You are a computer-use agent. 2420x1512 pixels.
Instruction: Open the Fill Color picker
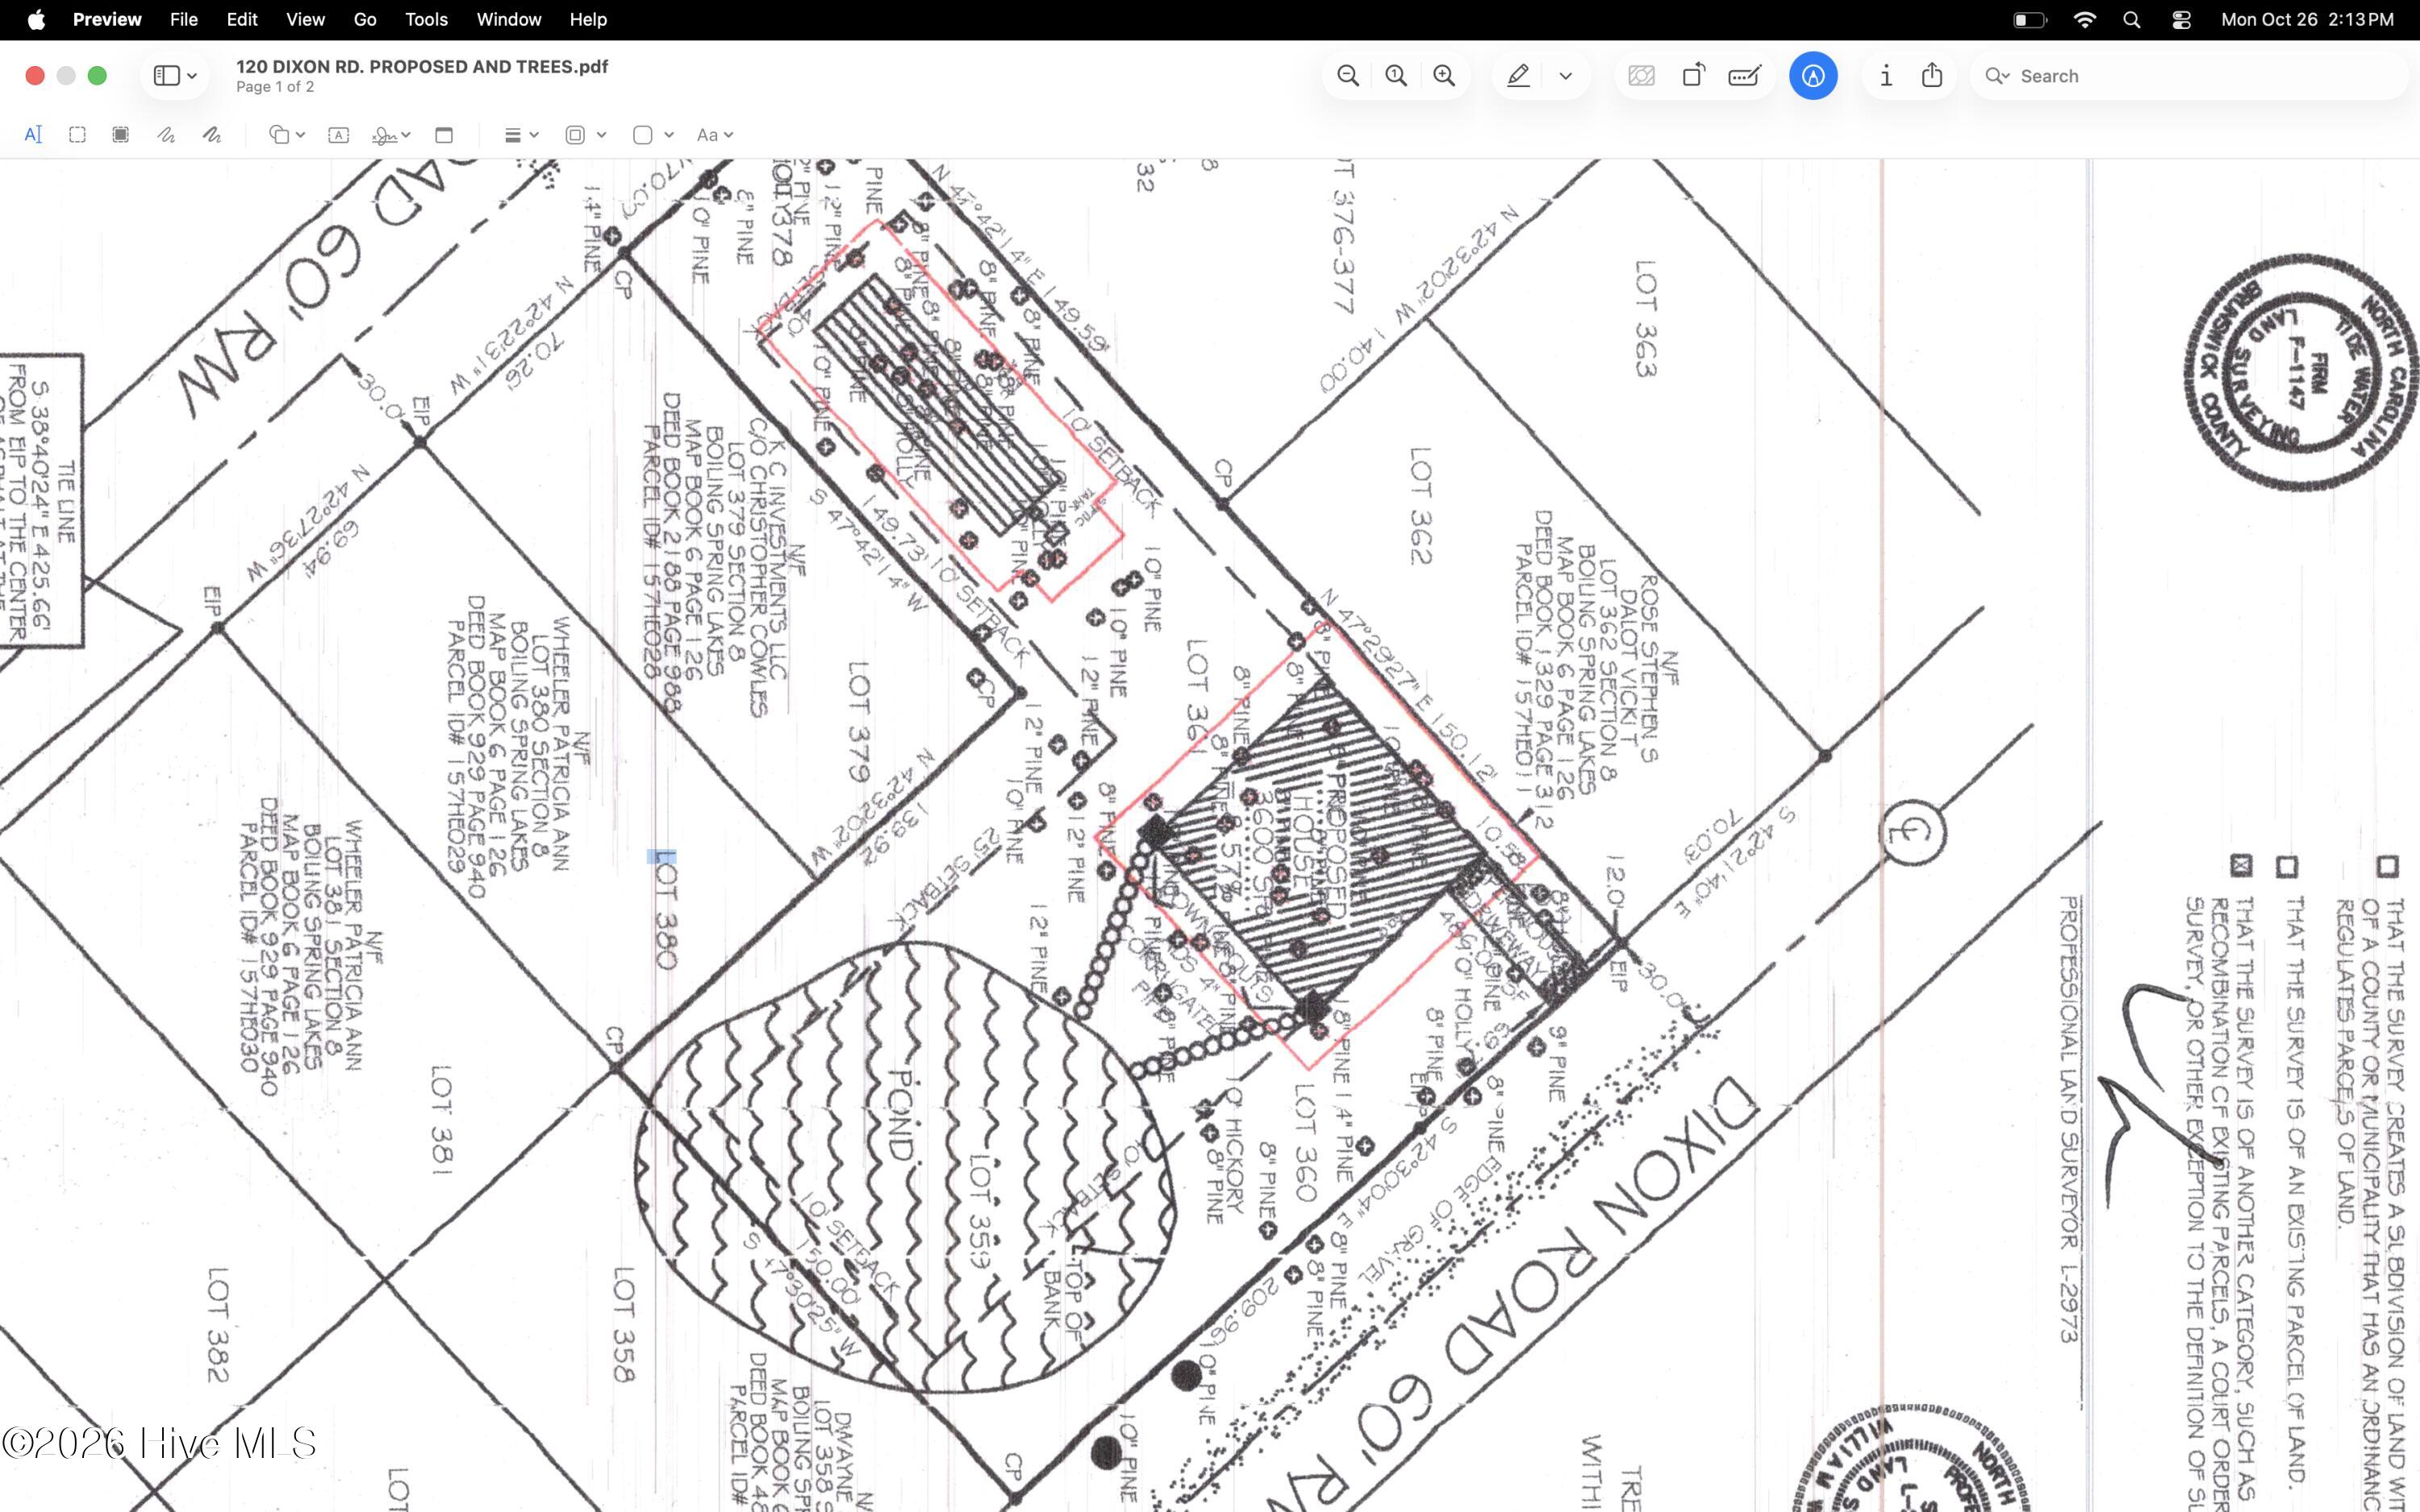pyautogui.click(x=653, y=135)
